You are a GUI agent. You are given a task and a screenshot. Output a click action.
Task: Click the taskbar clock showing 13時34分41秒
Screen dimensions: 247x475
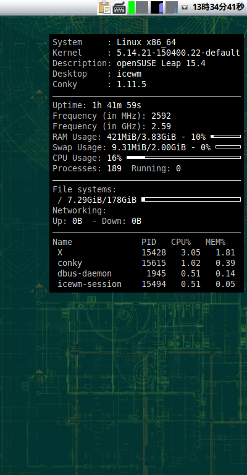pyautogui.click(x=218, y=7)
